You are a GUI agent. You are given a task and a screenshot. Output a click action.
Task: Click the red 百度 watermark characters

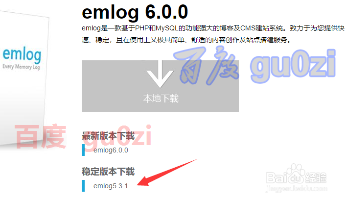(41, 136)
